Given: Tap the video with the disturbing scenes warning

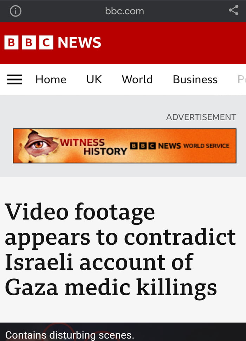Looking at the screenshot, I should [x=123, y=332].
